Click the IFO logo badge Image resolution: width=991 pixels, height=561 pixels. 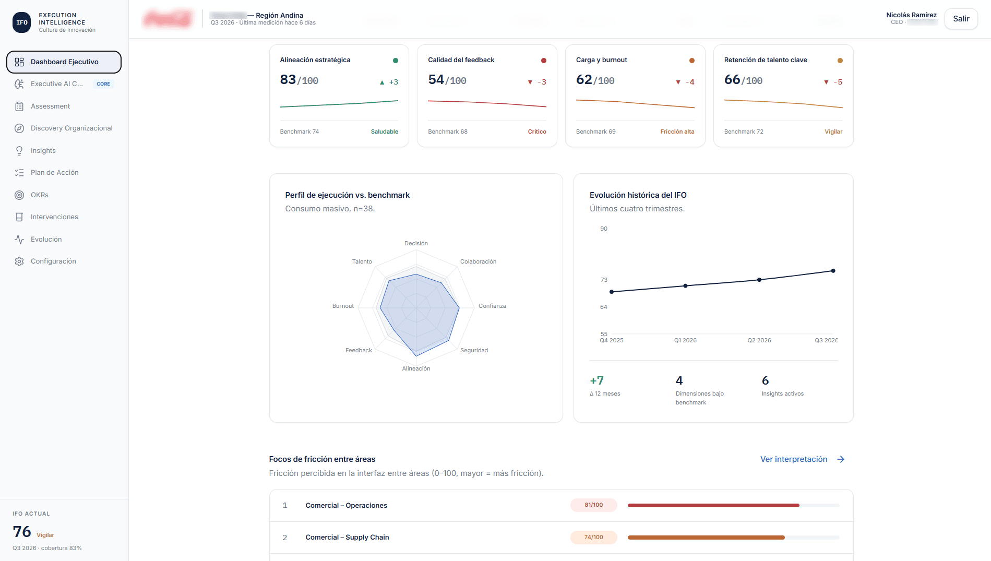22,22
